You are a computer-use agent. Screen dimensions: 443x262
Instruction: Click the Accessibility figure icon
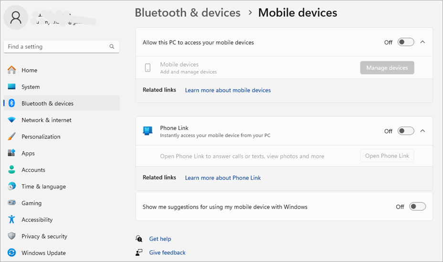12,220
